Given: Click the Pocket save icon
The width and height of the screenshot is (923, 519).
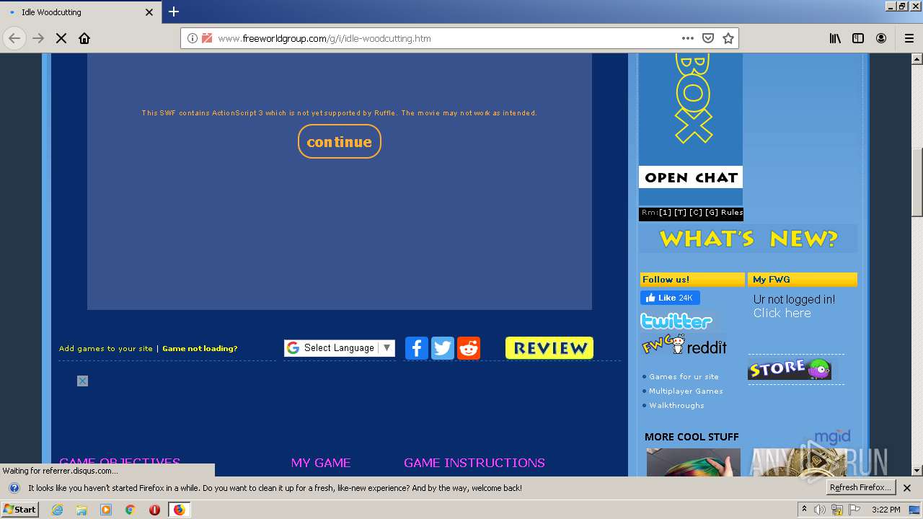Looking at the screenshot, I should (x=708, y=38).
